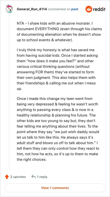Image resolution: width=110 pixels, height=197 pixels.
Task: Click the reply arrow icon
Action: tap(34, 177)
